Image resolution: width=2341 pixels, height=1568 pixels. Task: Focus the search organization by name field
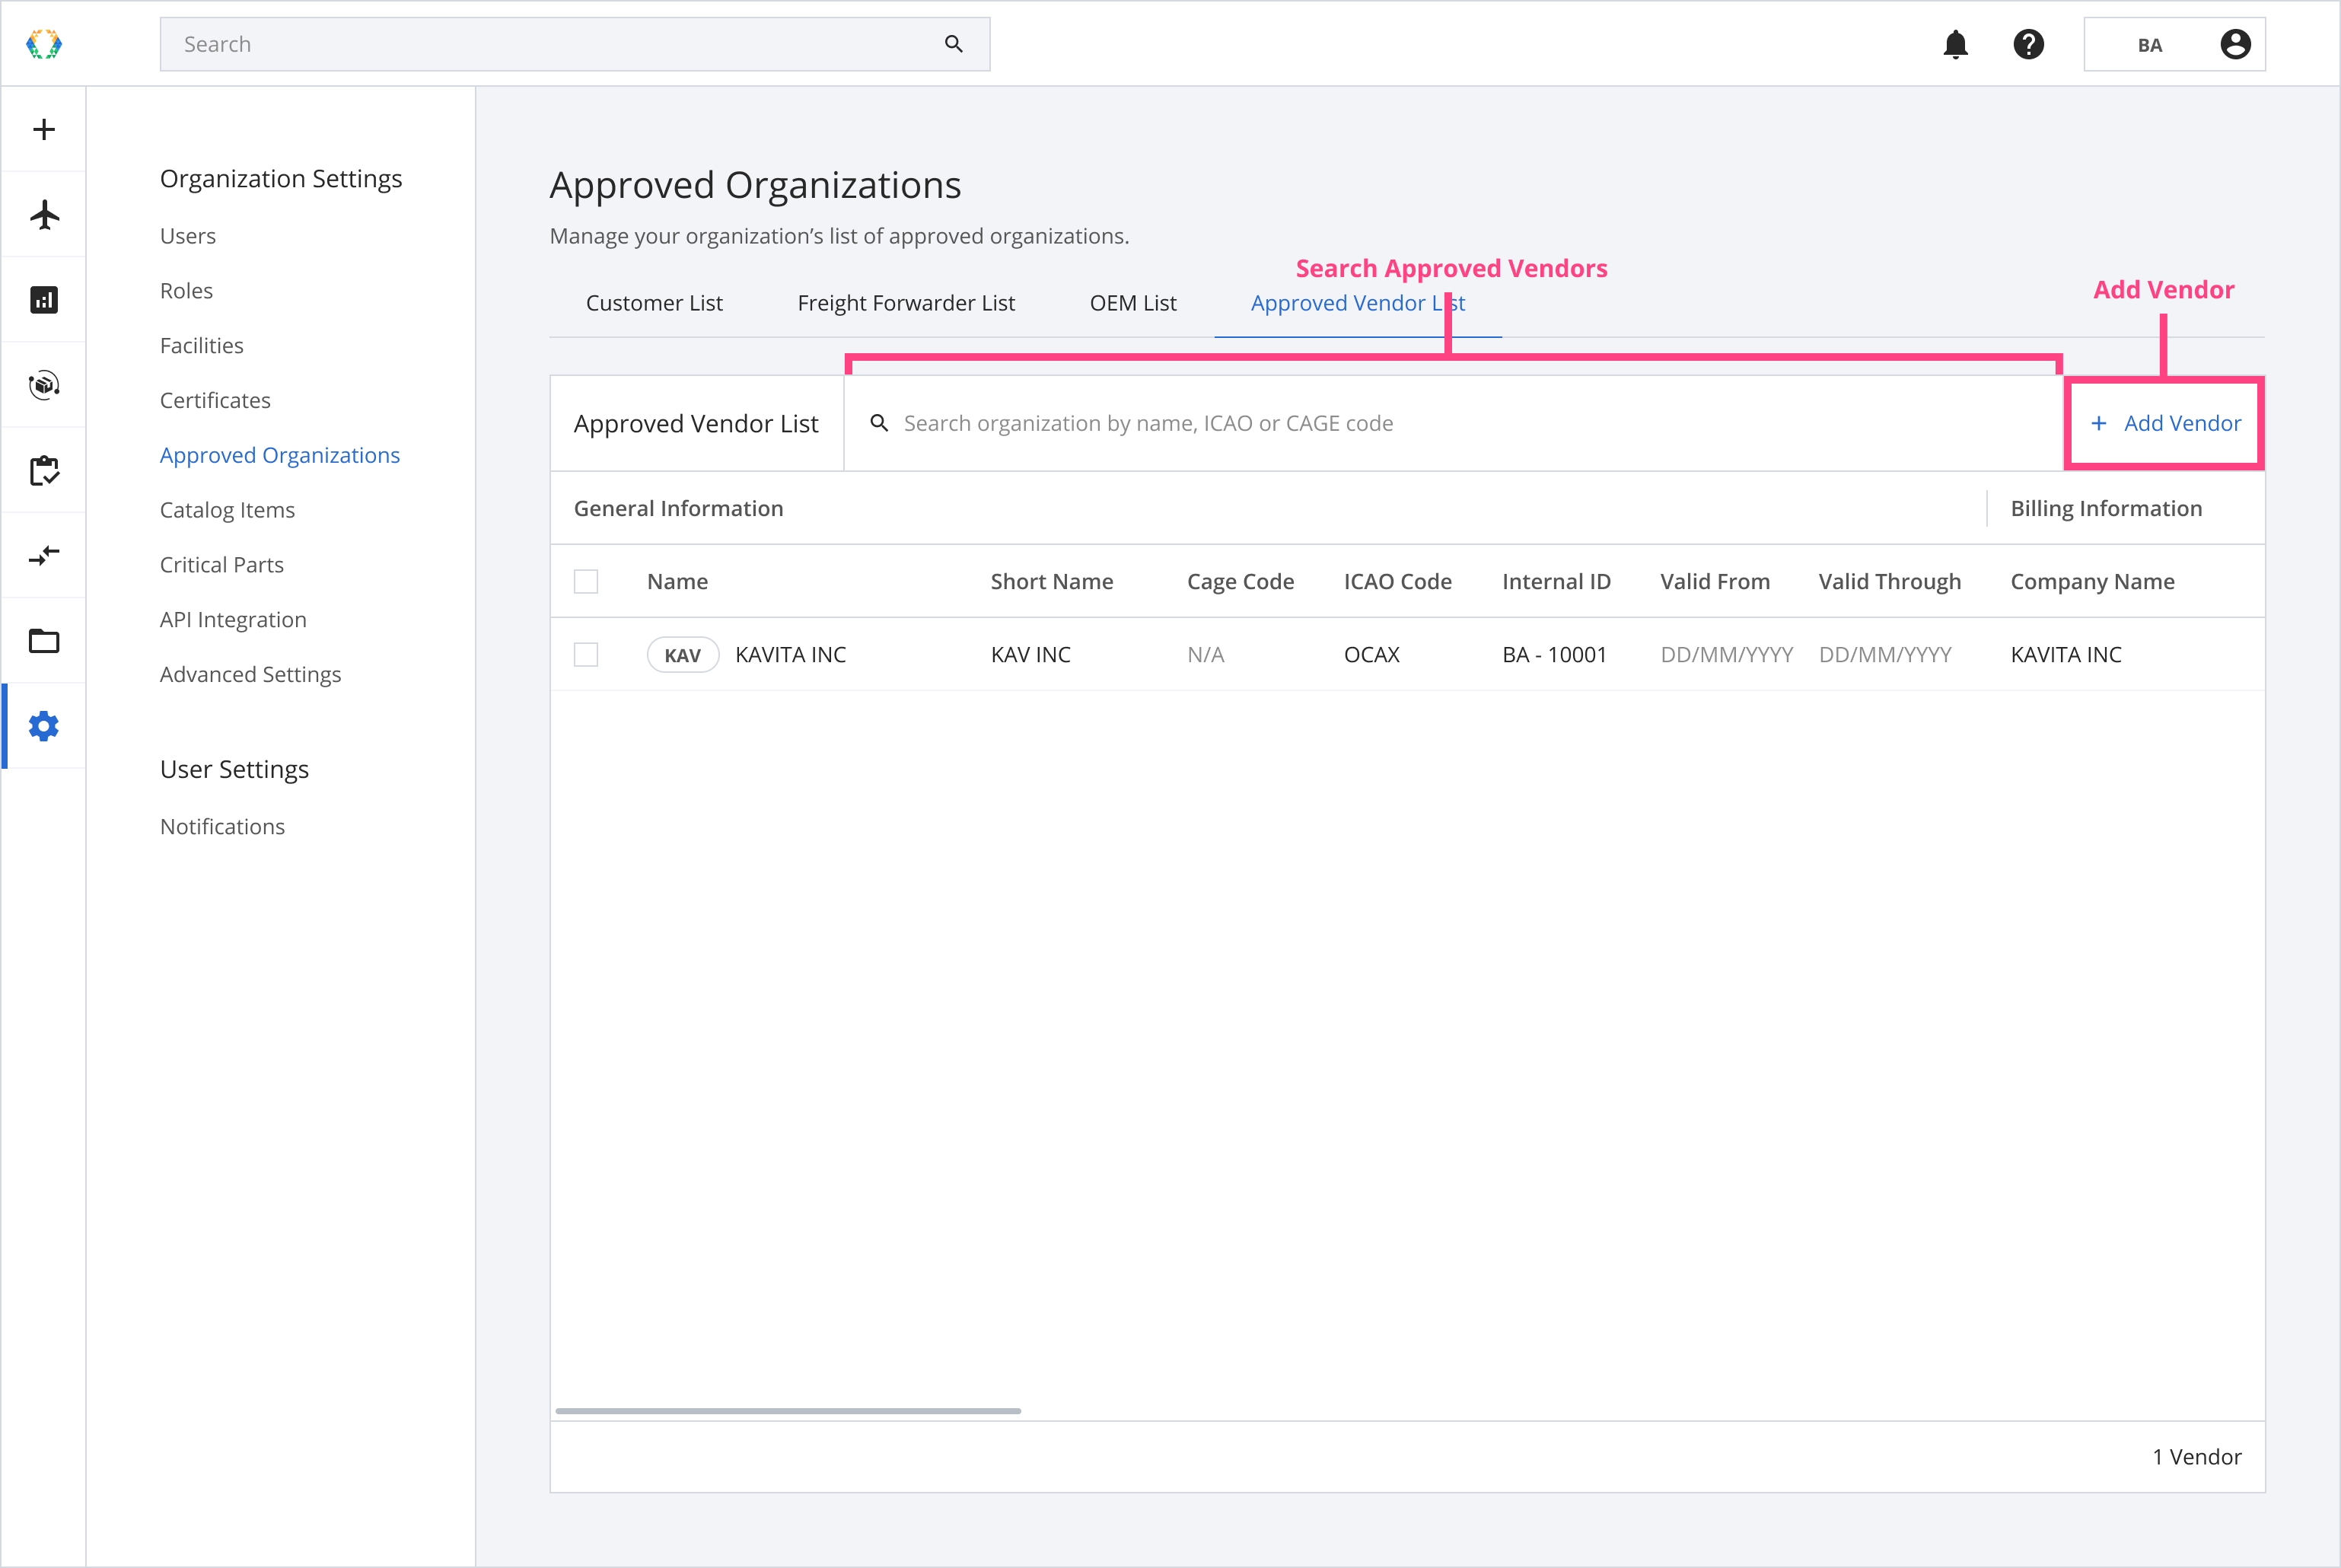pos(1454,423)
